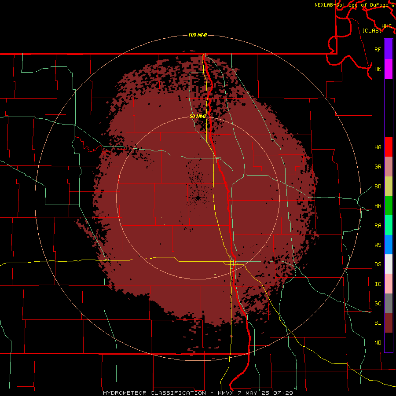396x396 pixels.
Task: Click the GR legend label
Action: (x=378, y=167)
